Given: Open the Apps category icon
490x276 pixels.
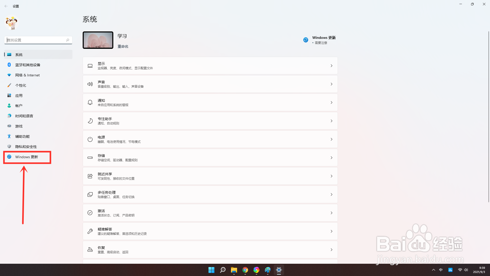Looking at the screenshot, I should (9, 95).
